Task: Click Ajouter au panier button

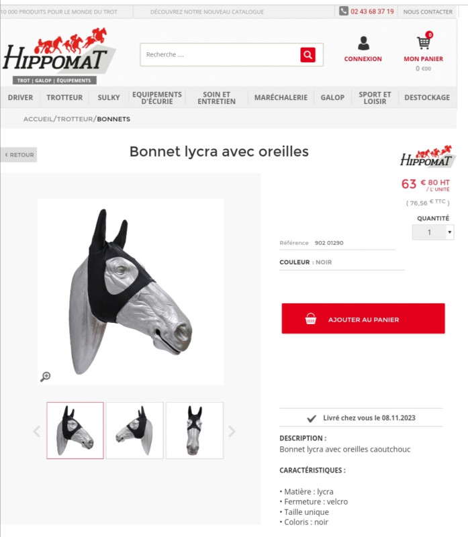Action: pyautogui.click(x=363, y=318)
